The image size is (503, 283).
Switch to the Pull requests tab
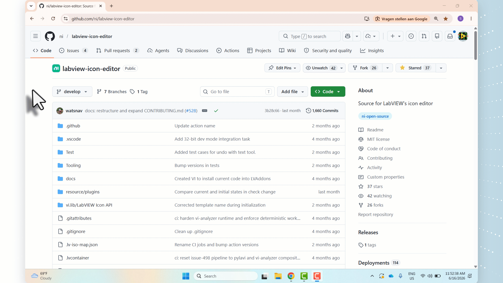click(x=118, y=51)
